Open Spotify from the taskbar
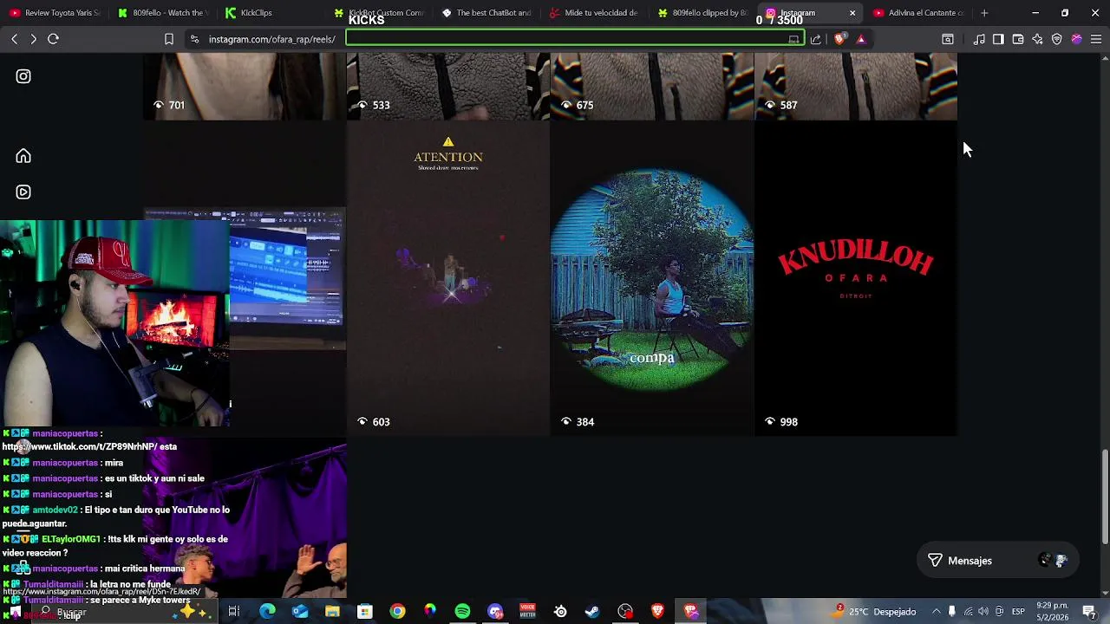 click(462, 612)
